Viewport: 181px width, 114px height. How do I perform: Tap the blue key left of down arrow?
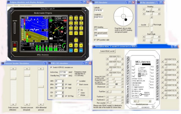click(71, 50)
